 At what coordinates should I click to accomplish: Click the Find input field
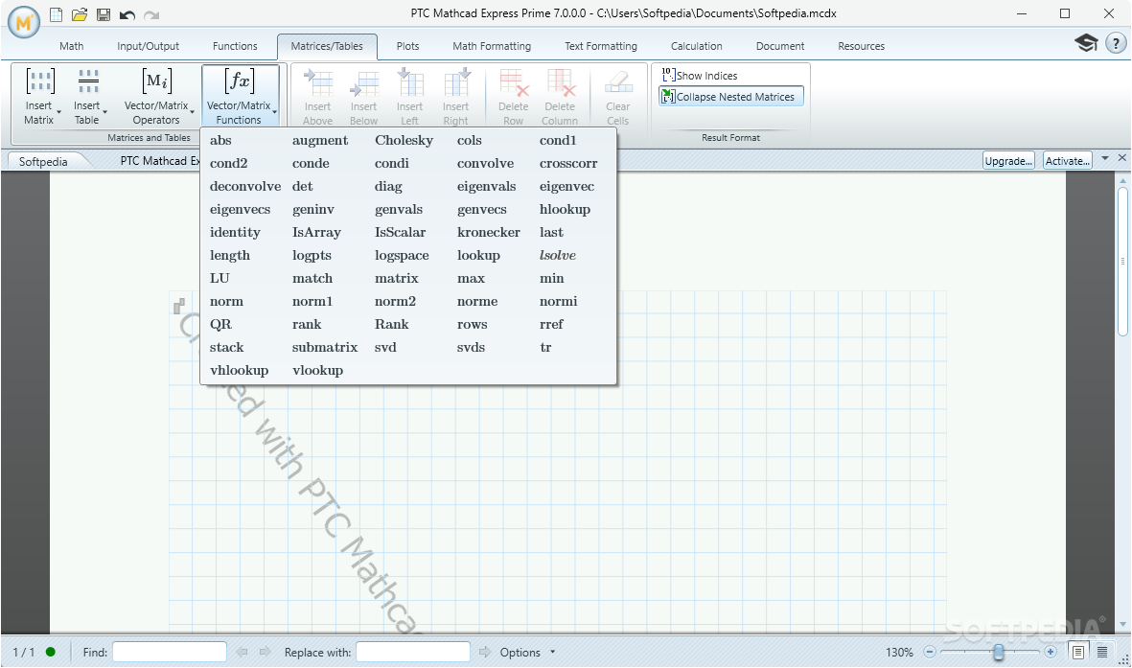(170, 652)
